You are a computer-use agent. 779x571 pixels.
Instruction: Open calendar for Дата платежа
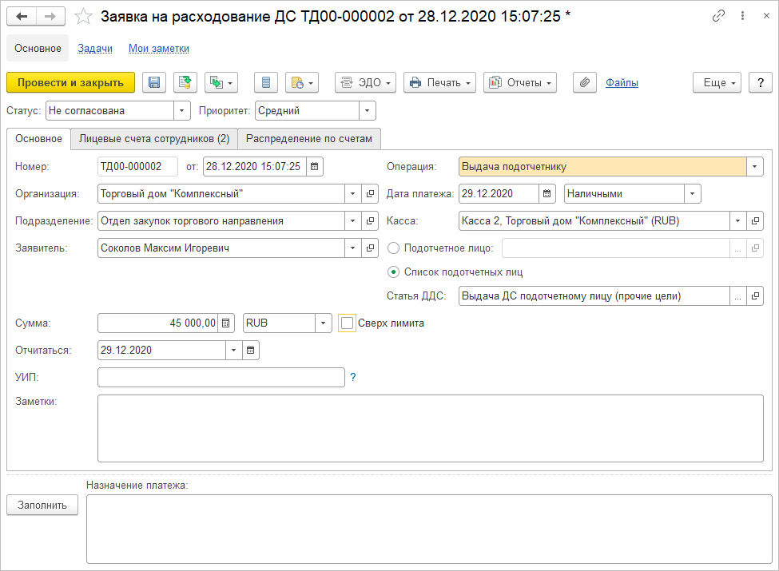pyautogui.click(x=547, y=193)
